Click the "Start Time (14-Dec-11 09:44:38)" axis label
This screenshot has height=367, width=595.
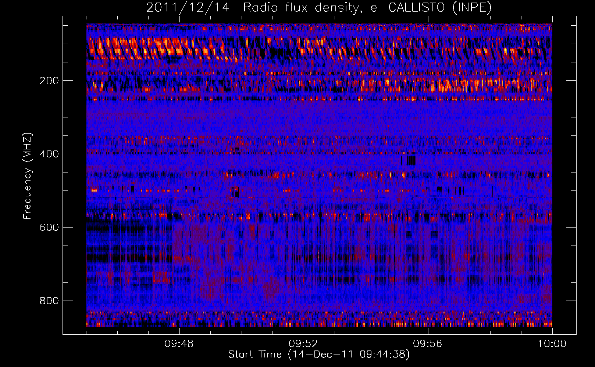(319, 355)
